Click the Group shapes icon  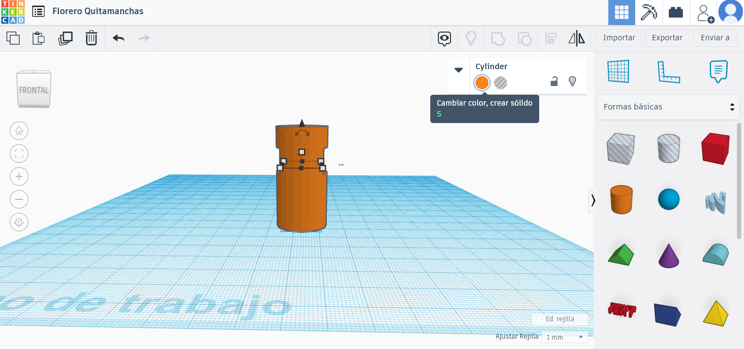pos(497,38)
